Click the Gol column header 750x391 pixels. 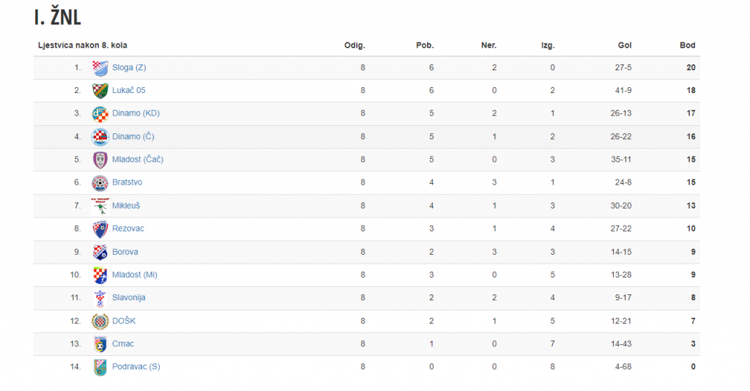click(x=625, y=45)
